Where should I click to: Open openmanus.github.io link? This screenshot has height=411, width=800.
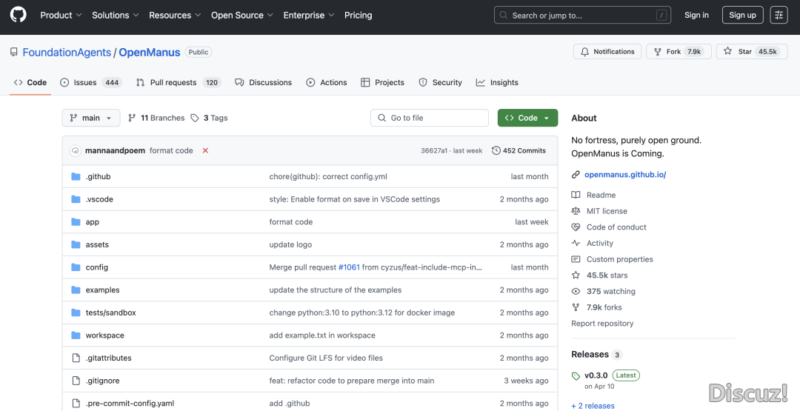coord(625,175)
